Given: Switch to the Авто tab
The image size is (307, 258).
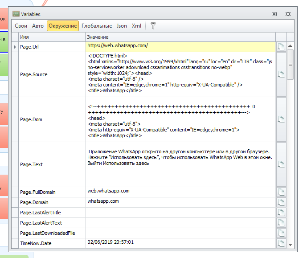Looking at the screenshot, I should pos(38,26).
